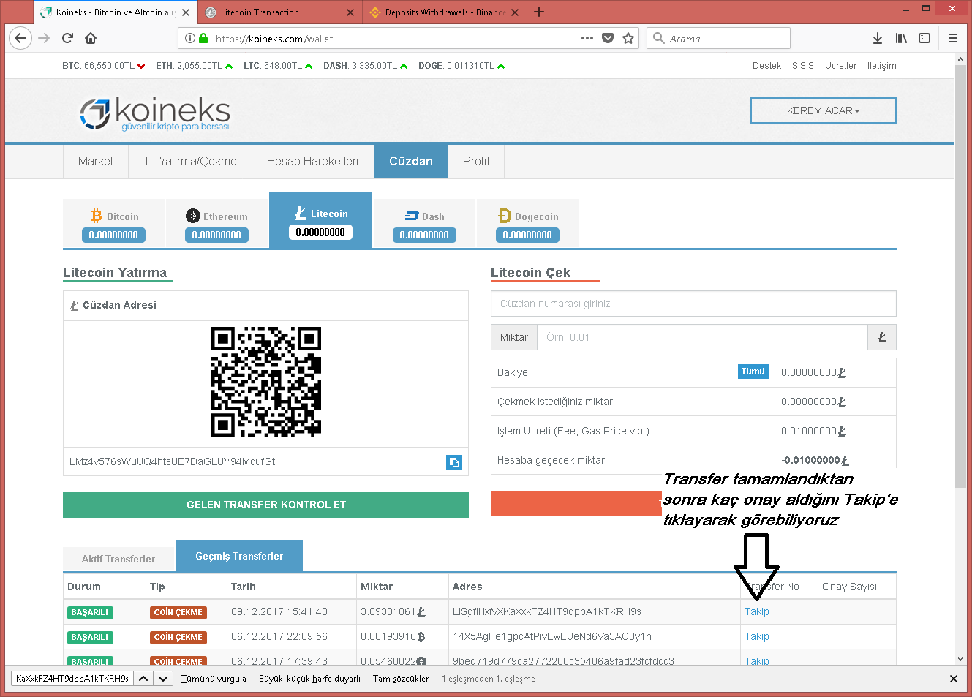The width and height of the screenshot is (972, 697).
Task: Open Takip link for 14X5AgFe1 transfer
Action: tap(757, 636)
